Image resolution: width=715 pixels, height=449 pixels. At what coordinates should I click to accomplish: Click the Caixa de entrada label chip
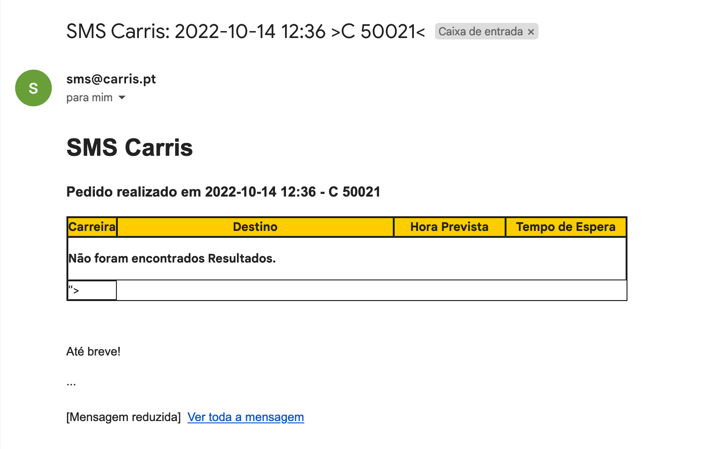480,32
